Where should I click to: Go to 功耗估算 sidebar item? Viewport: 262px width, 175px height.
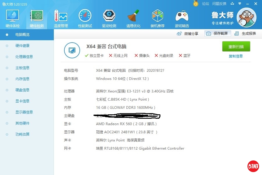tap(22, 134)
